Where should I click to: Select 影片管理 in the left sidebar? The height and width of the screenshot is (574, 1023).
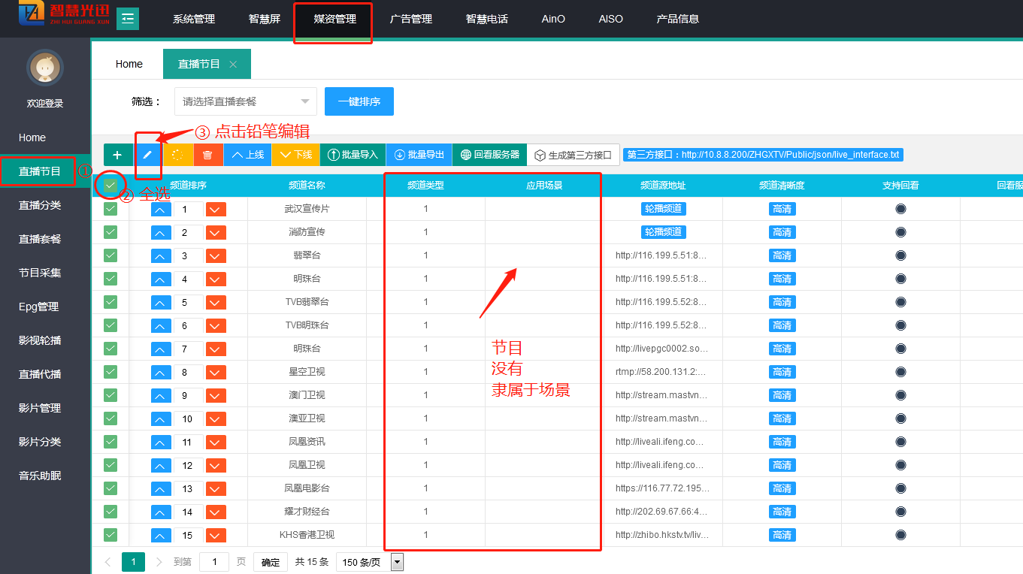[40, 408]
